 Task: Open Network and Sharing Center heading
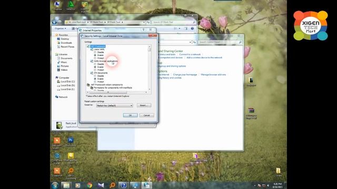(x=171, y=51)
